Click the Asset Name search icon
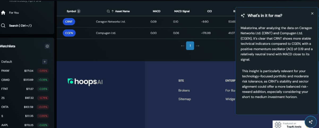 click(108, 11)
